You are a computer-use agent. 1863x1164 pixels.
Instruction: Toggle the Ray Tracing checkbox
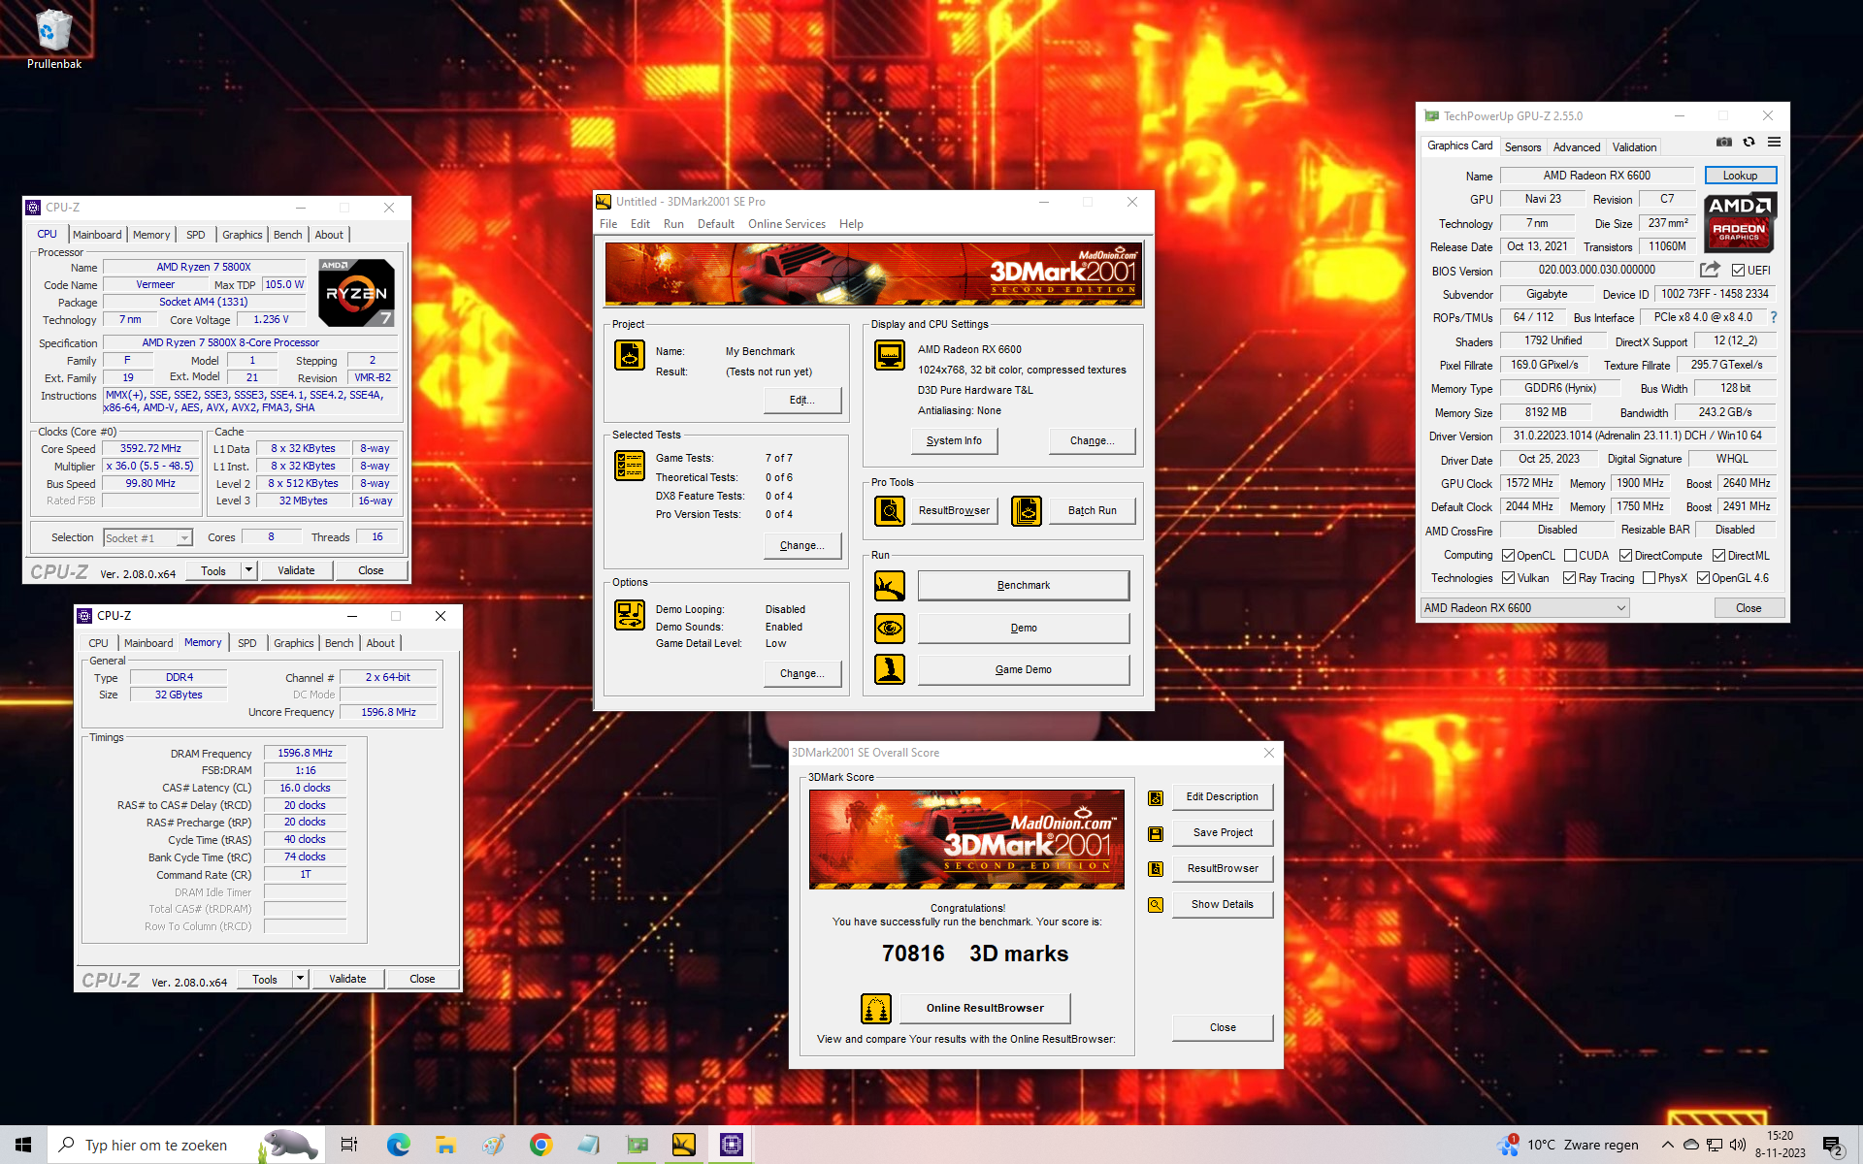(x=1569, y=578)
